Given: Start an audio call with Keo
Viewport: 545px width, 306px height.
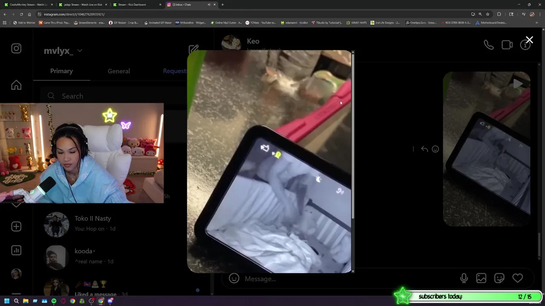Looking at the screenshot, I should (488, 45).
